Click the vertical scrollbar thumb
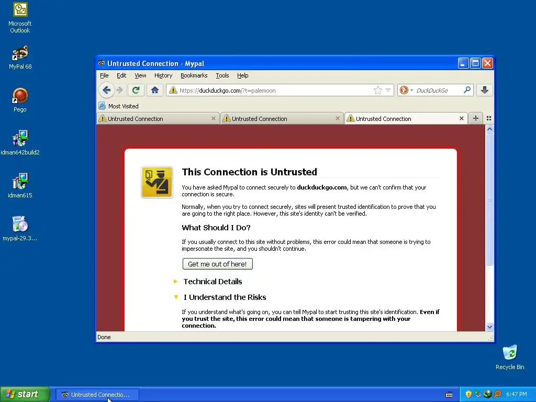536x402 pixels. point(489,199)
